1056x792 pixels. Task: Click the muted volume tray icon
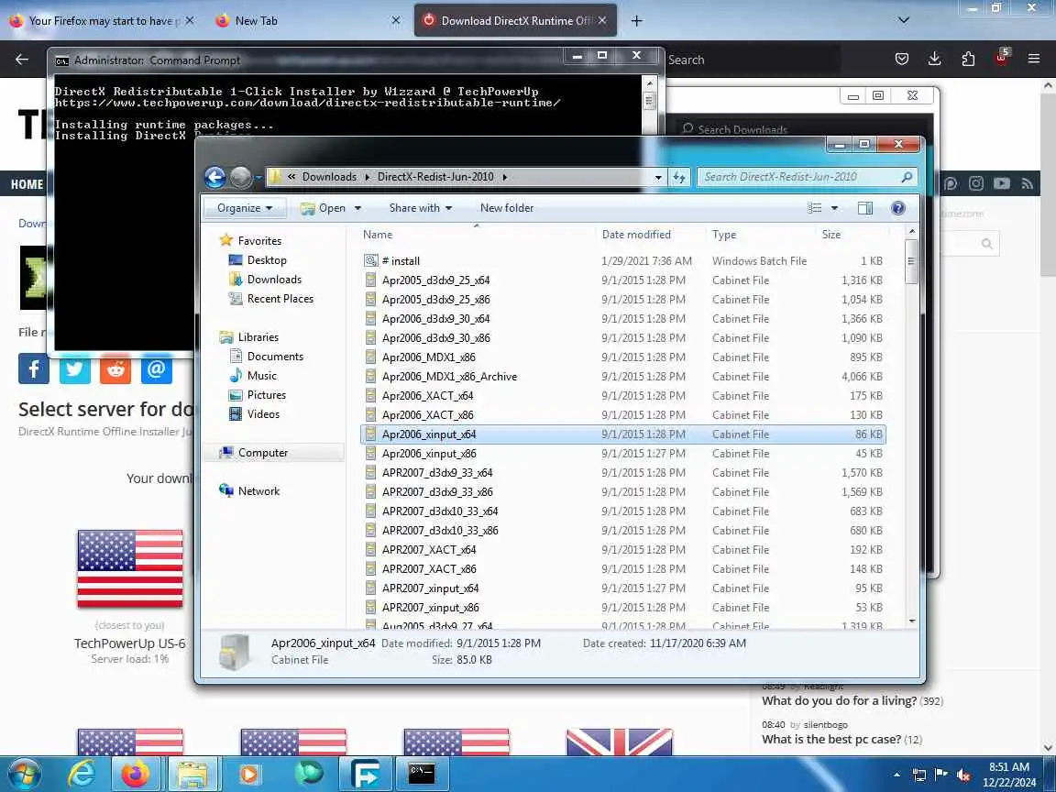[963, 775]
